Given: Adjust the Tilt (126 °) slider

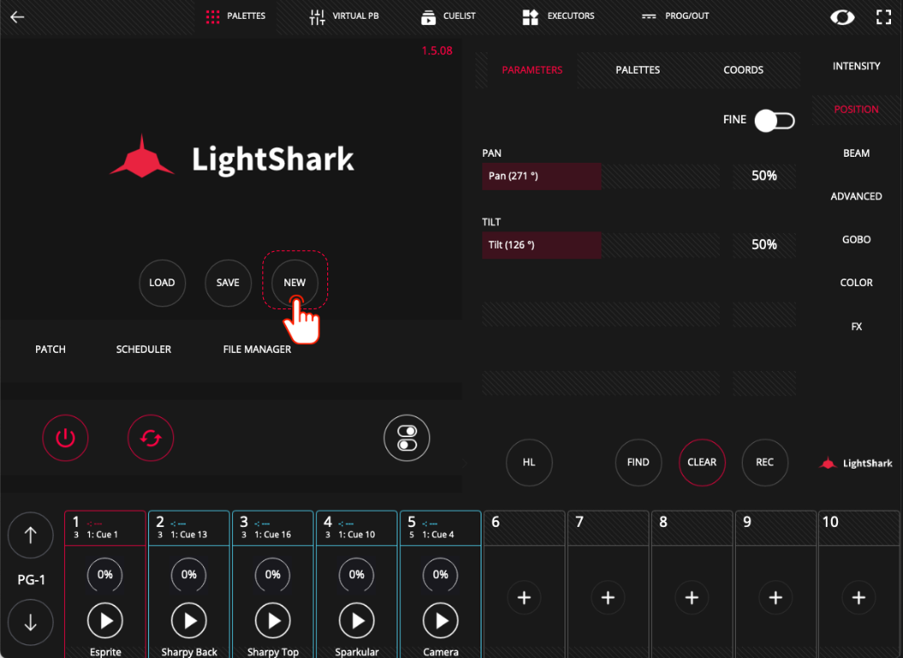Looking at the screenshot, I should click(601, 245).
